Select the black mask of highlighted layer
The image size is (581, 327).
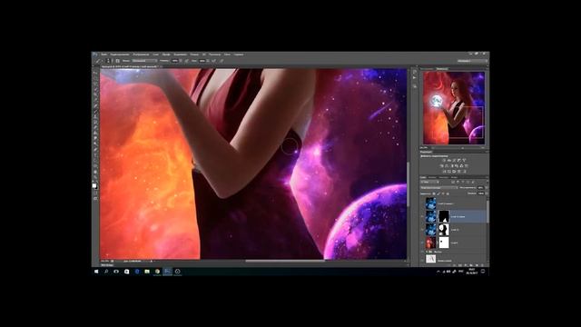tap(444, 216)
